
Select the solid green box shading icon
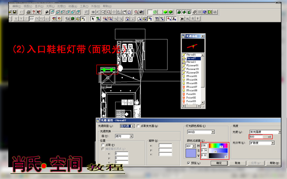[166, 12]
